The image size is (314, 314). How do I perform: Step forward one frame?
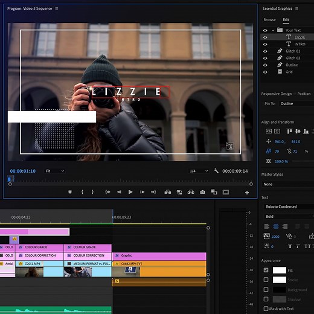[x=142, y=192]
